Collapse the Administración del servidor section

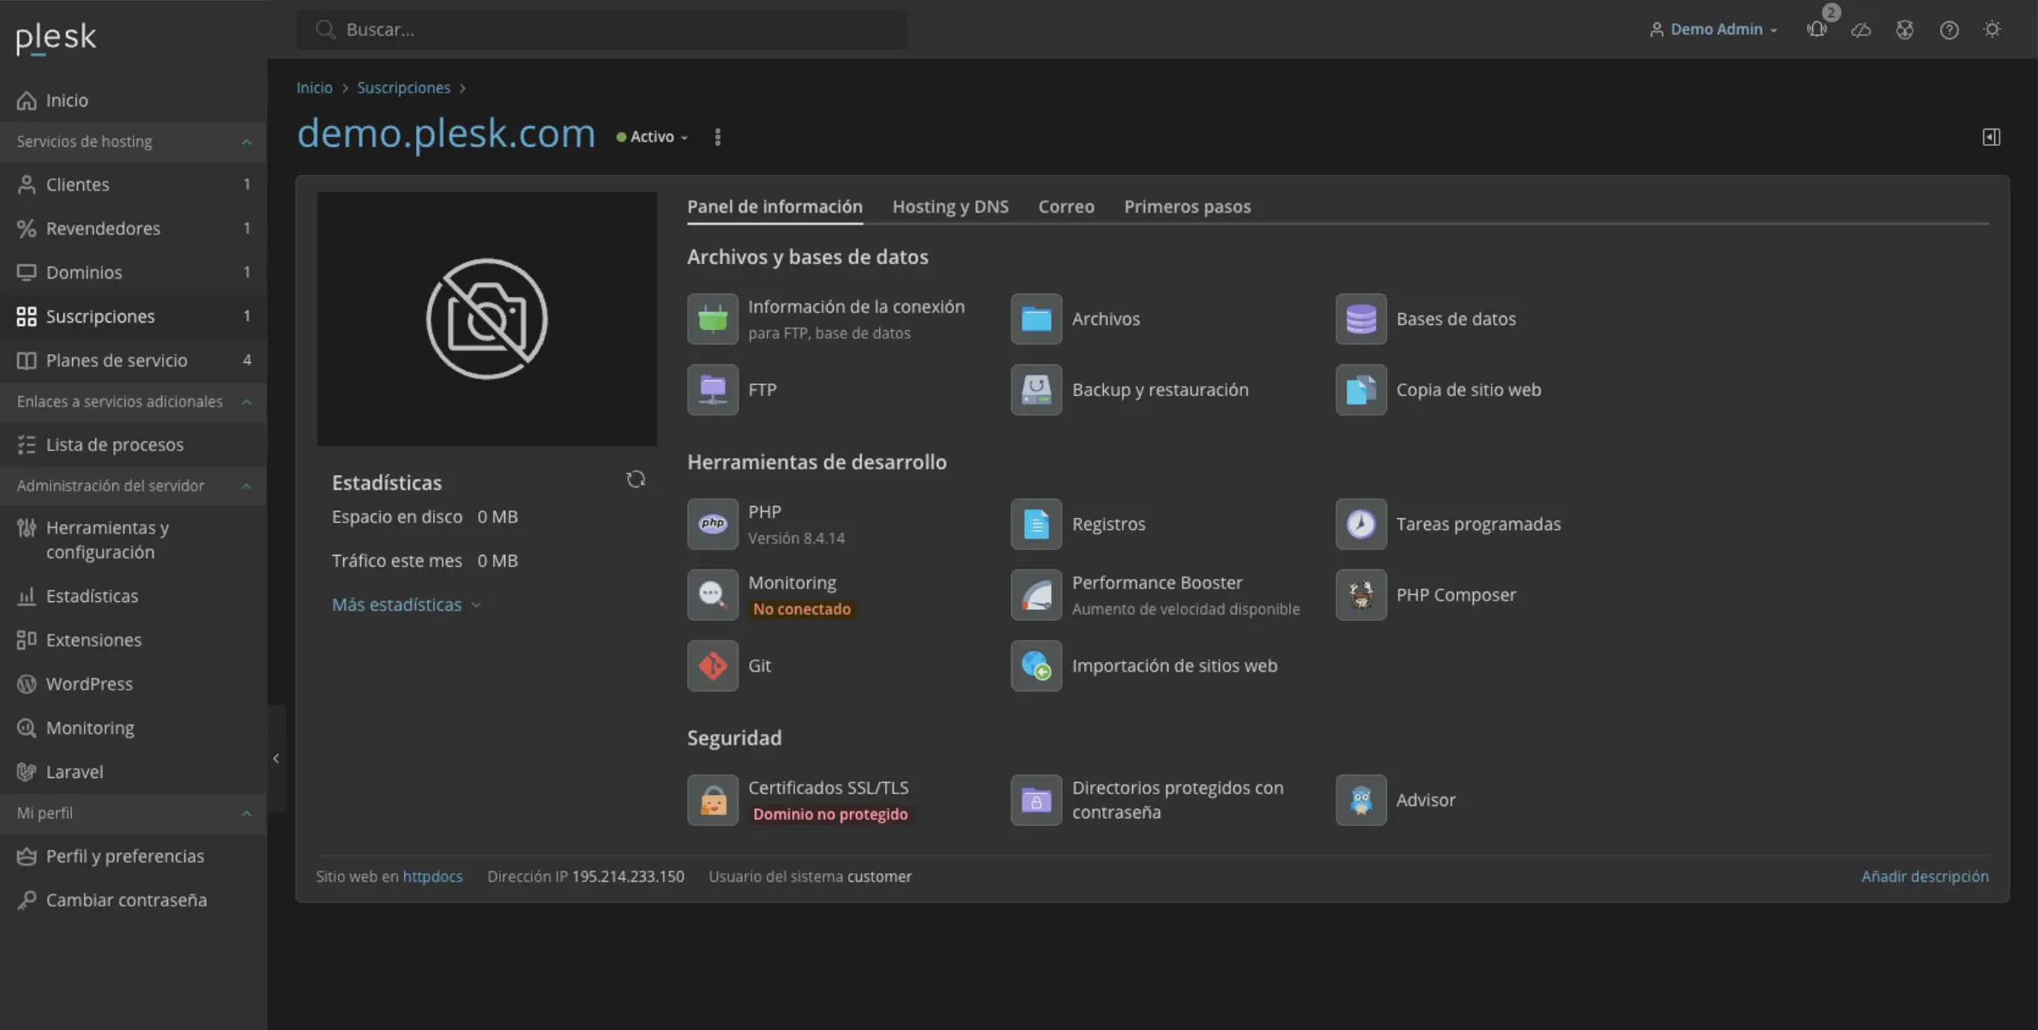(x=247, y=485)
